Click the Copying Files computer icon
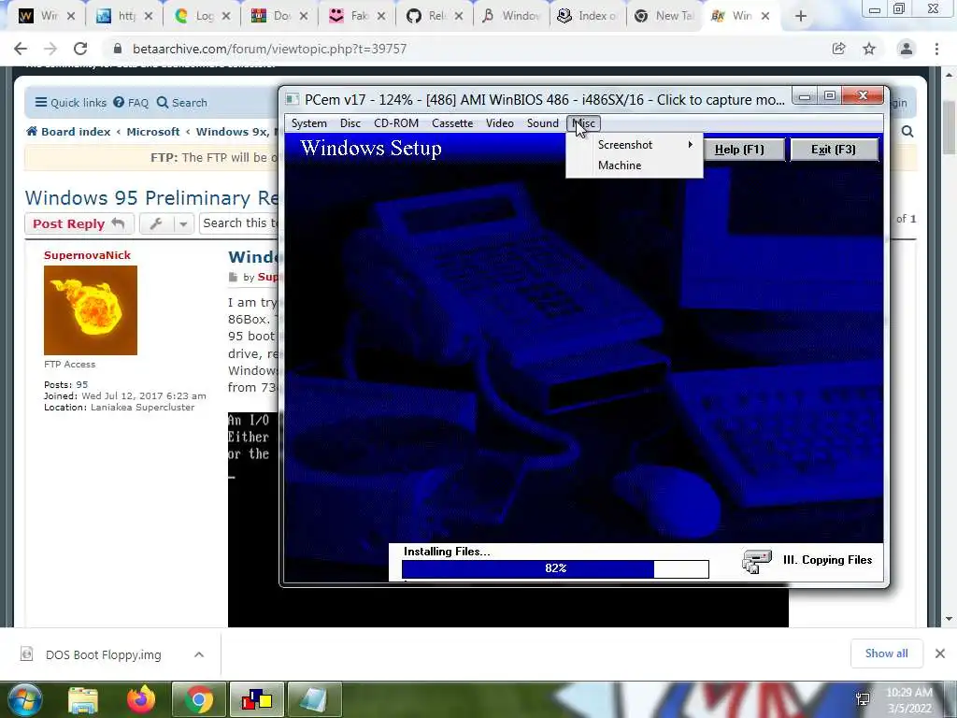Screen dimensions: 957x718 (x=755, y=561)
